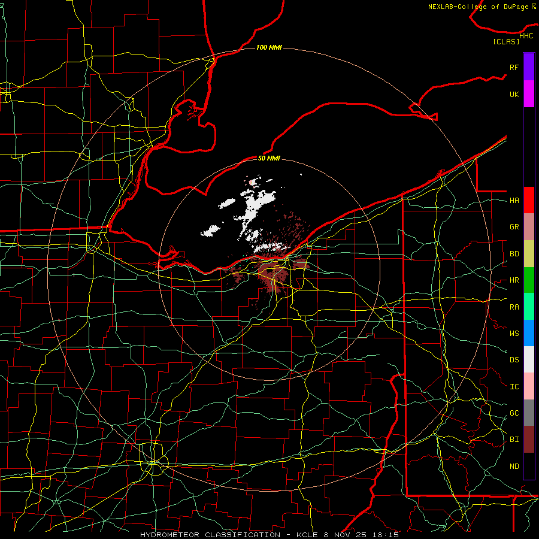Click the 100 NMI range ring label
The height and width of the screenshot is (539, 539).
(x=269, y=47)
